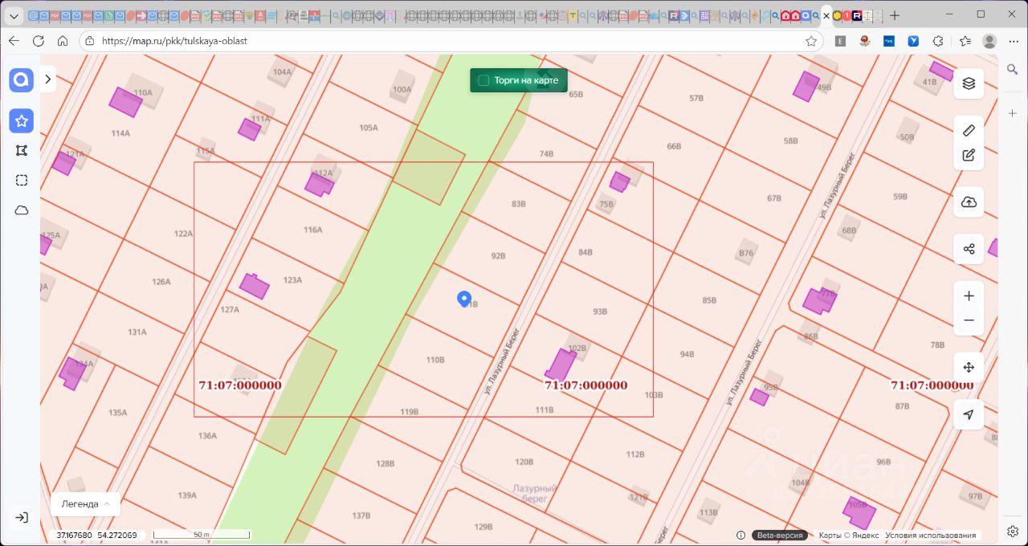Image resolution: width=1028 pixels, height=546 pixels.
Task: Click the edit/draw pencil icon
Action: pos(969,156)
